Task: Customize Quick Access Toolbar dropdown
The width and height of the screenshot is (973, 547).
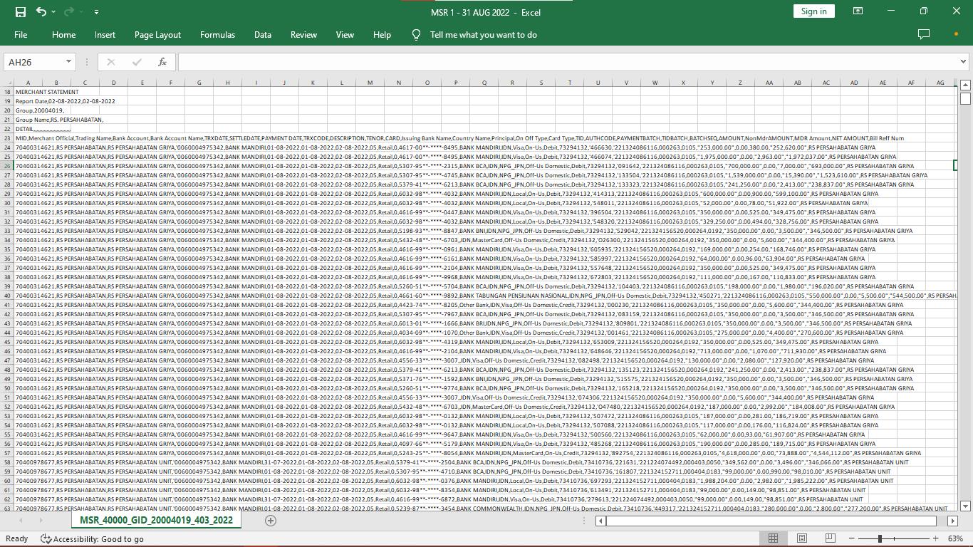Action: [96, 12]
